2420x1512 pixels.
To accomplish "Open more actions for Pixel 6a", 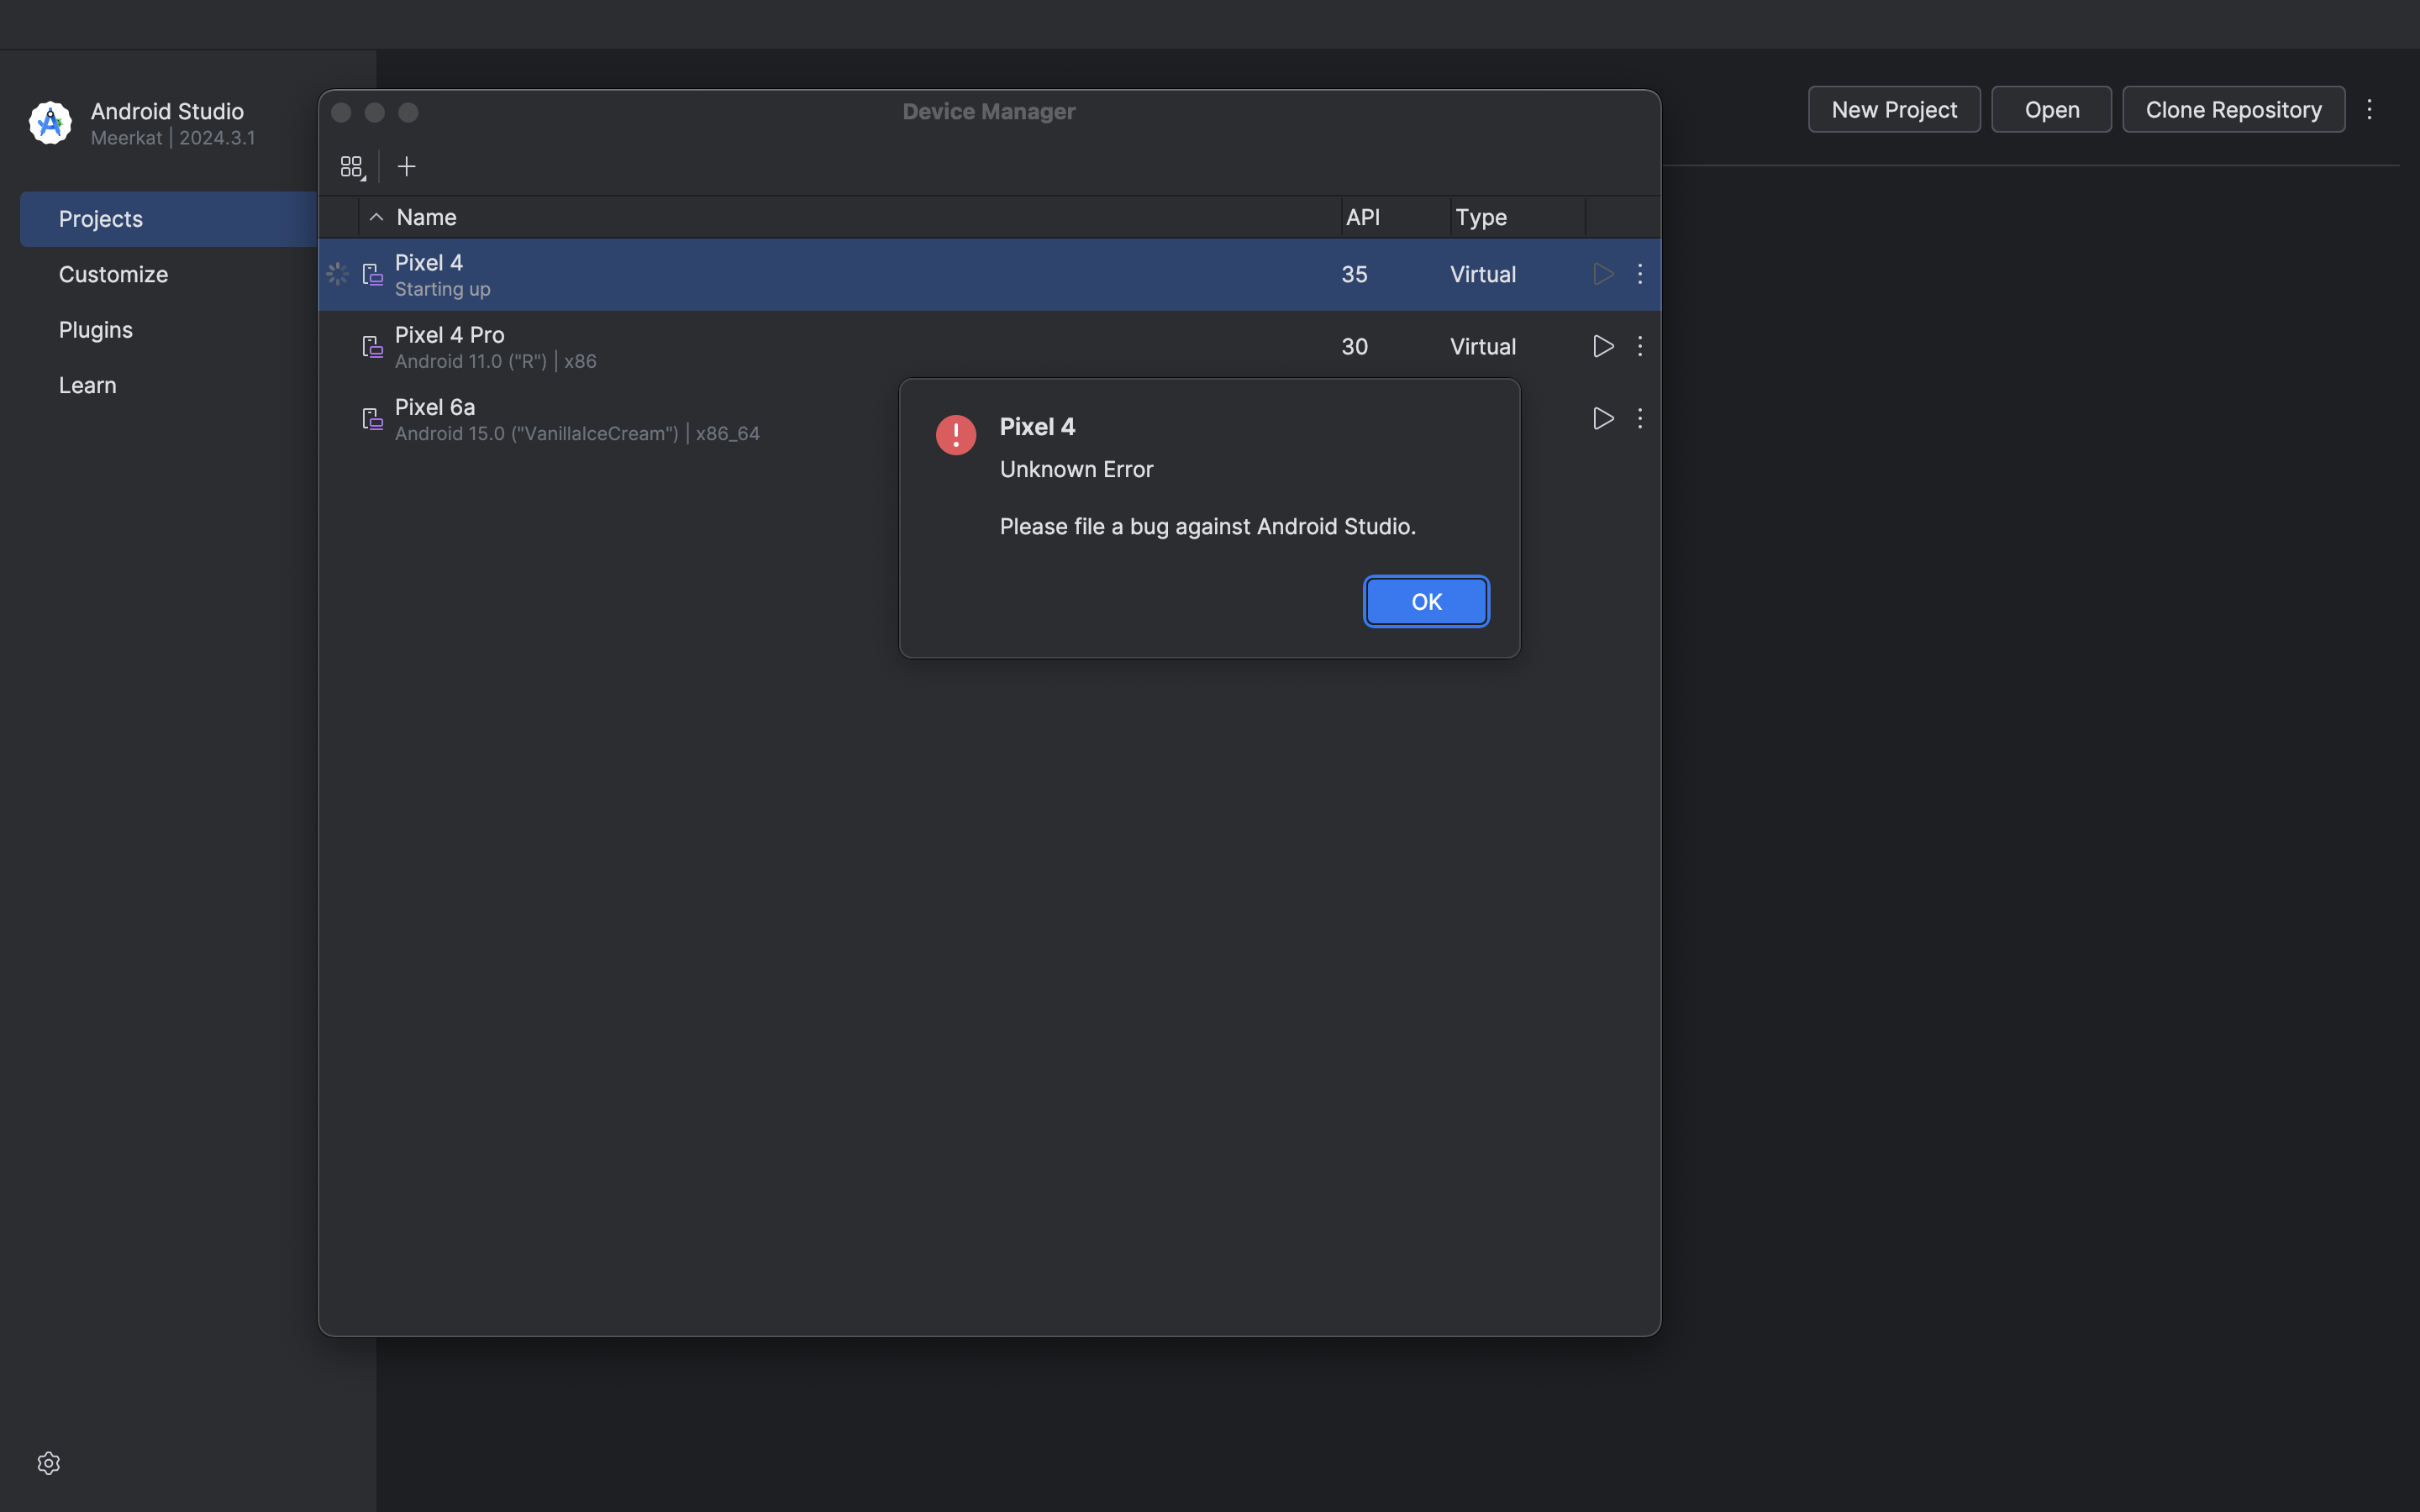I will click(1640, 418).
